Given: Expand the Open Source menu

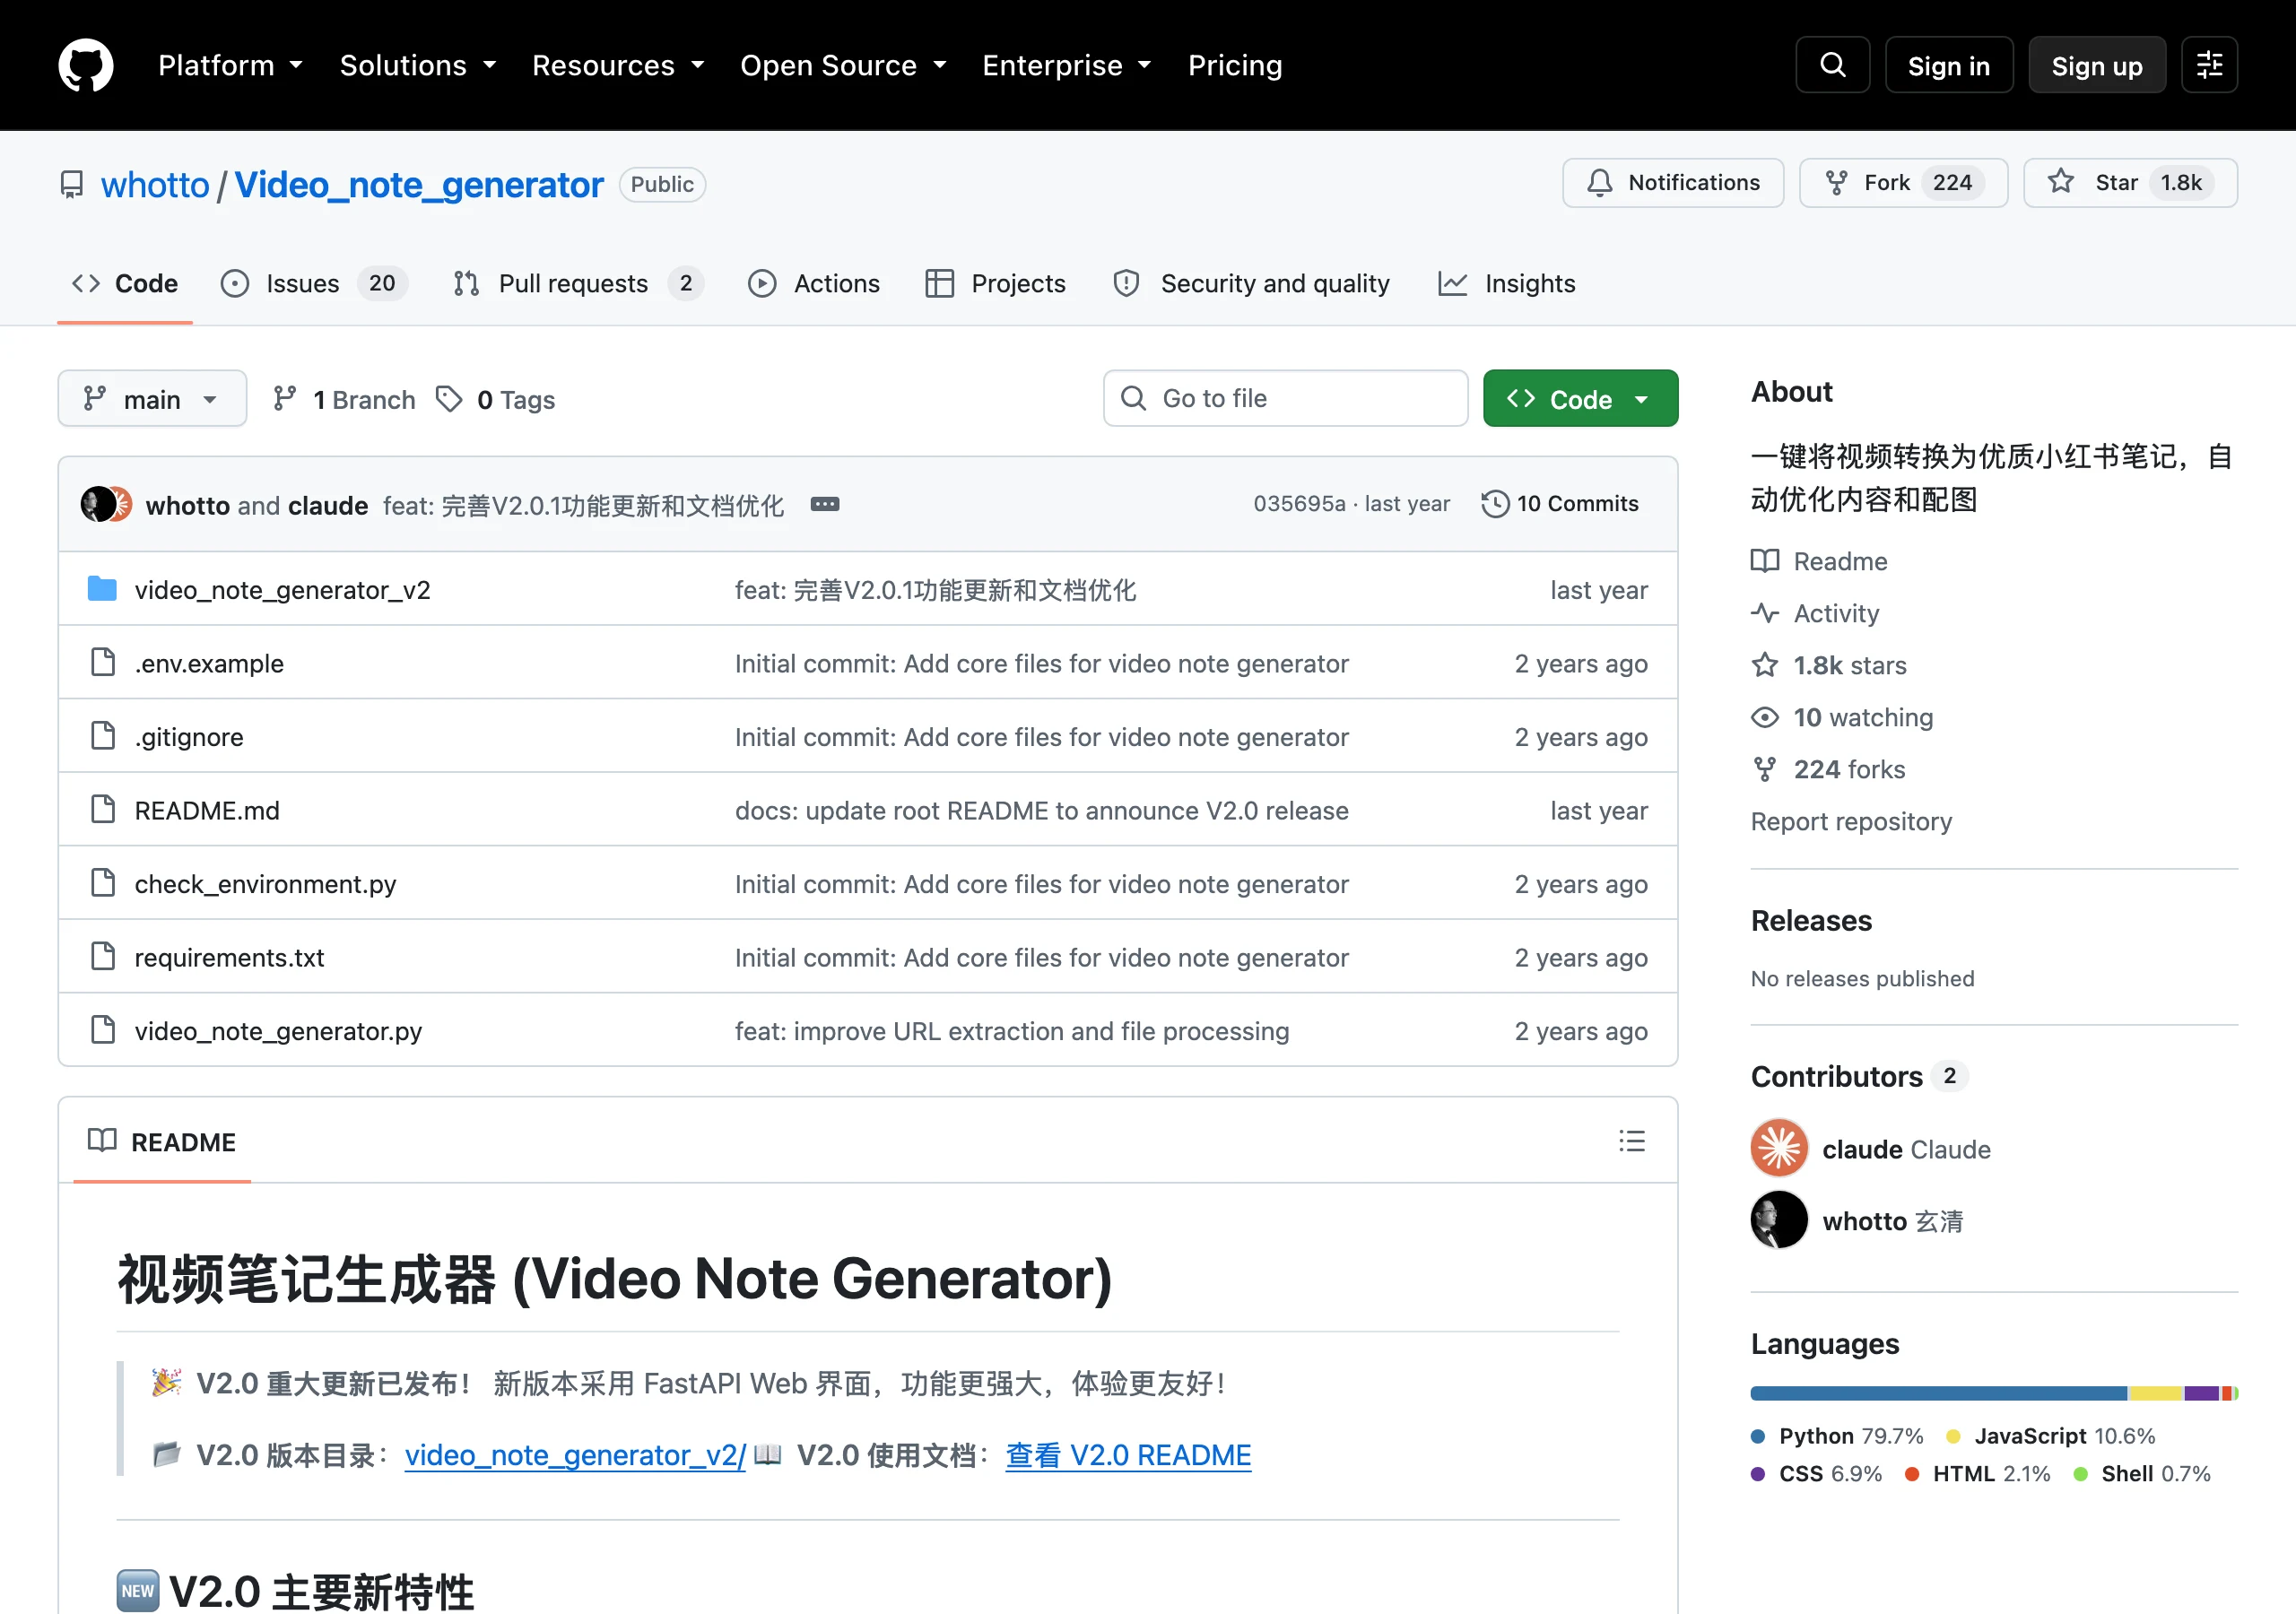Looking at the screenshot, I should pos(843,65).
